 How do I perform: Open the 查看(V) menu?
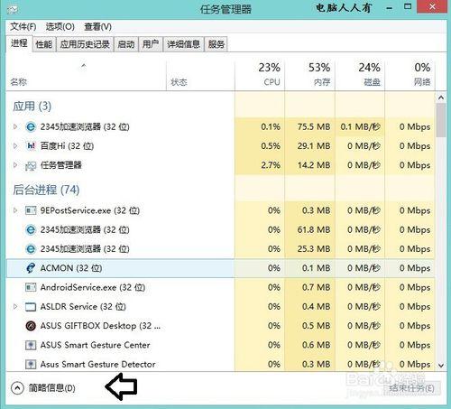[x=98, y=26]
